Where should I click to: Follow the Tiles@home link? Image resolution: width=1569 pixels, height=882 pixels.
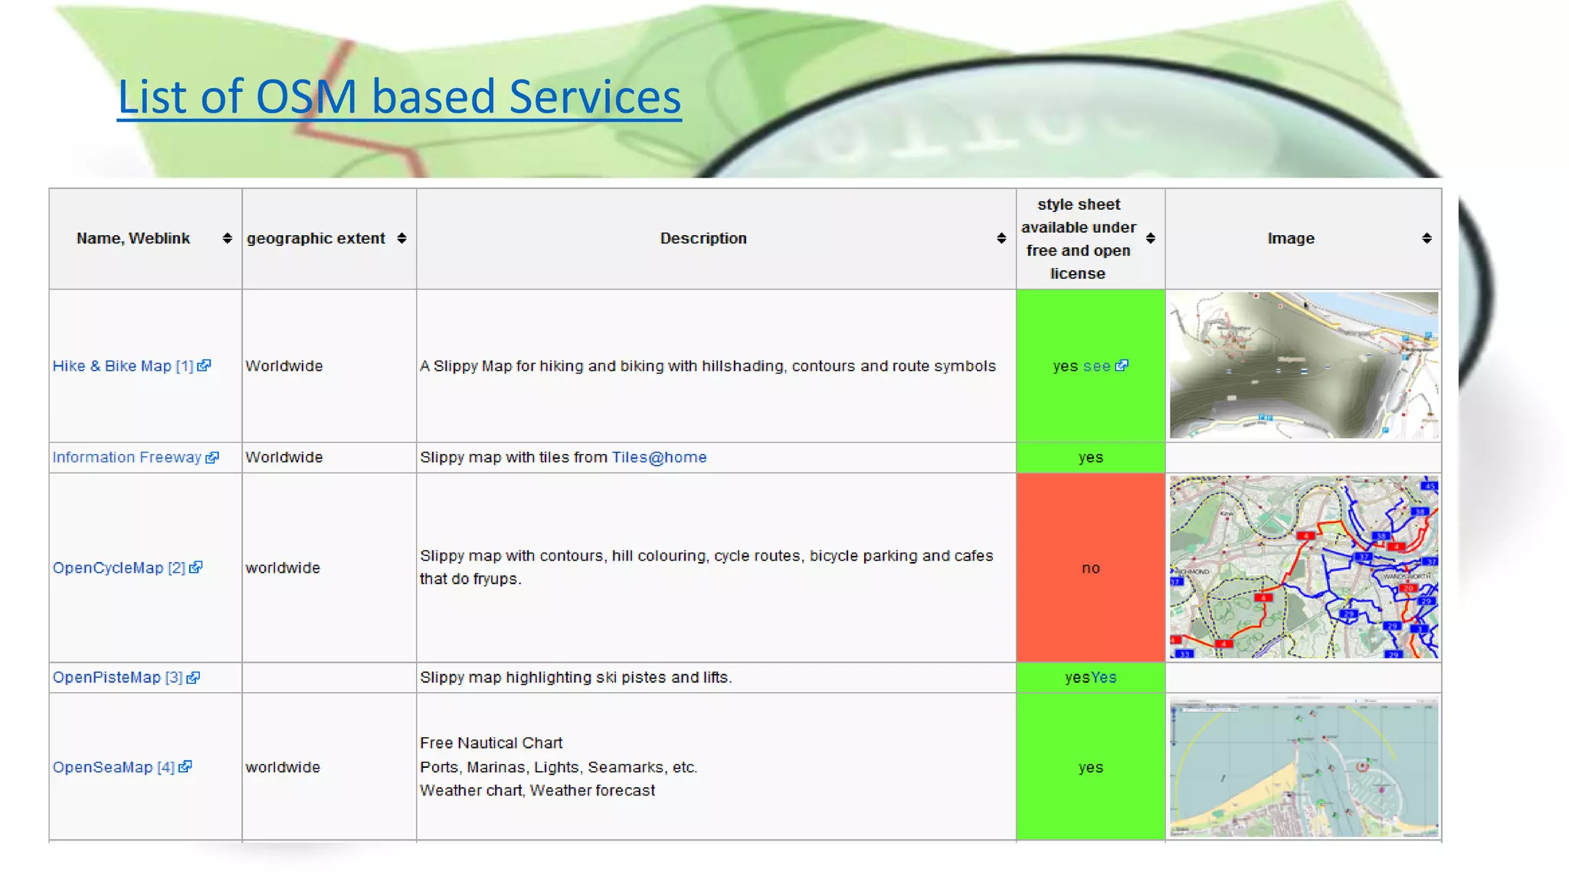659,458
